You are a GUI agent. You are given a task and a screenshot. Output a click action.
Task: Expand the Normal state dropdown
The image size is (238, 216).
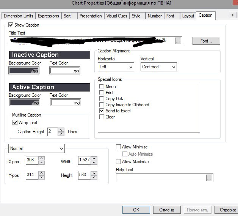pyautogui.click(x=36, y=148)
